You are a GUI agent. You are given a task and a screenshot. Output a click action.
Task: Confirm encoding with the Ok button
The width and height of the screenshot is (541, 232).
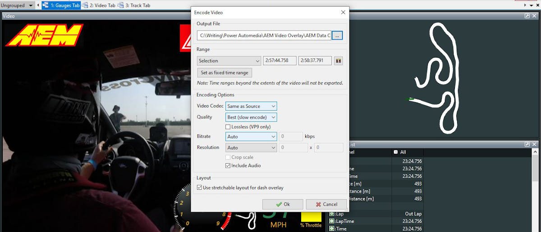[283, 204]
